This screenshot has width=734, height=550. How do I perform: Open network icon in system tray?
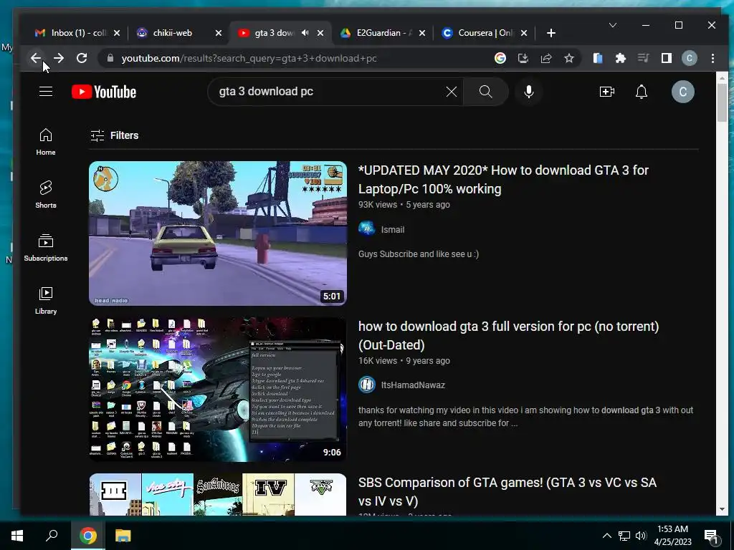624,536
